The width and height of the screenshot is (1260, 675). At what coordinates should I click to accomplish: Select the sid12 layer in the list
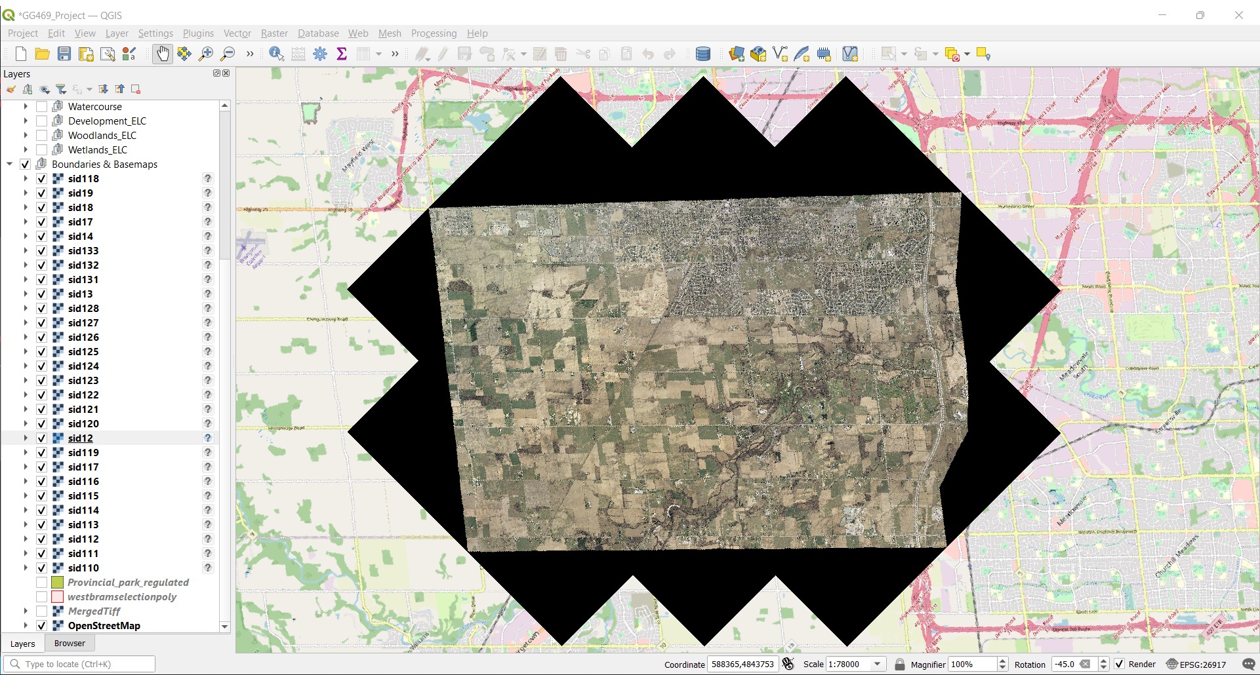(x=81, y=438)
